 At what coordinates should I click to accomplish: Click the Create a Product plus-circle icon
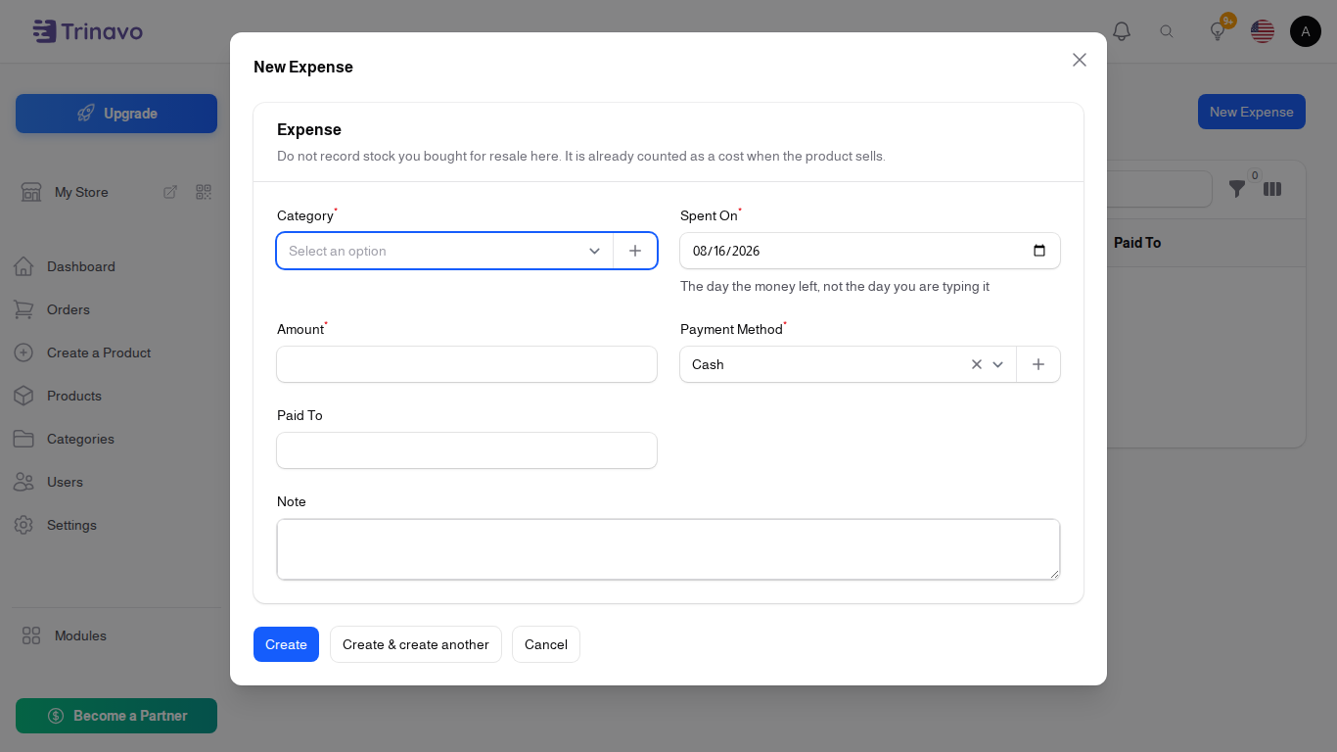23,352
